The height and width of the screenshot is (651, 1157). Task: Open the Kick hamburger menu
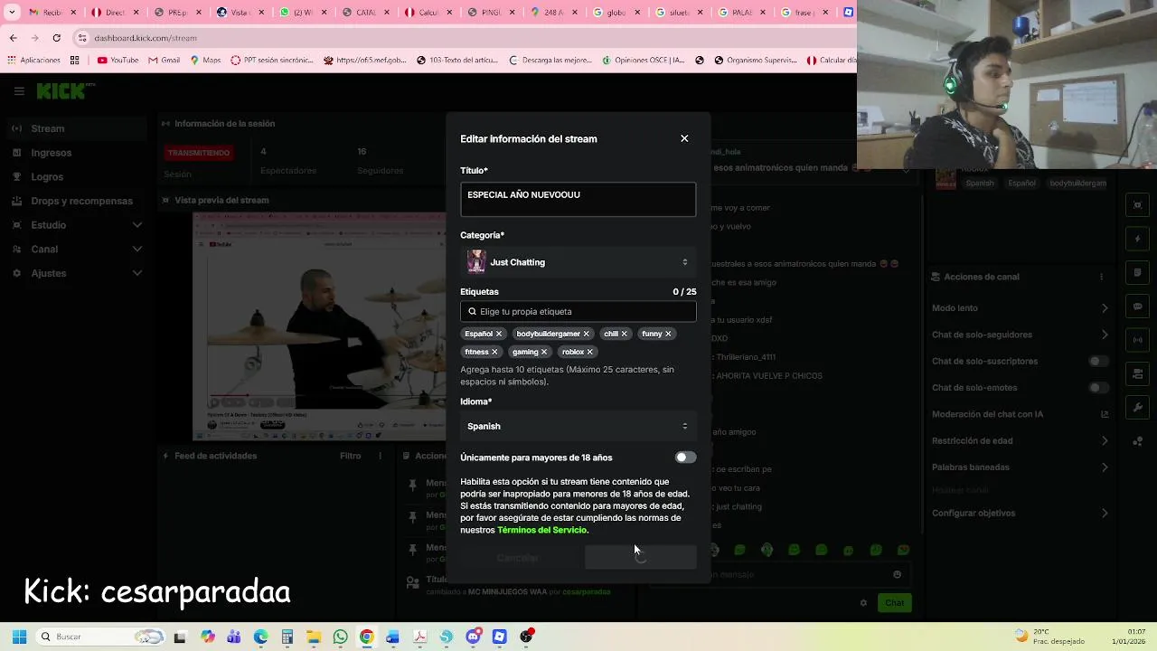19,91
